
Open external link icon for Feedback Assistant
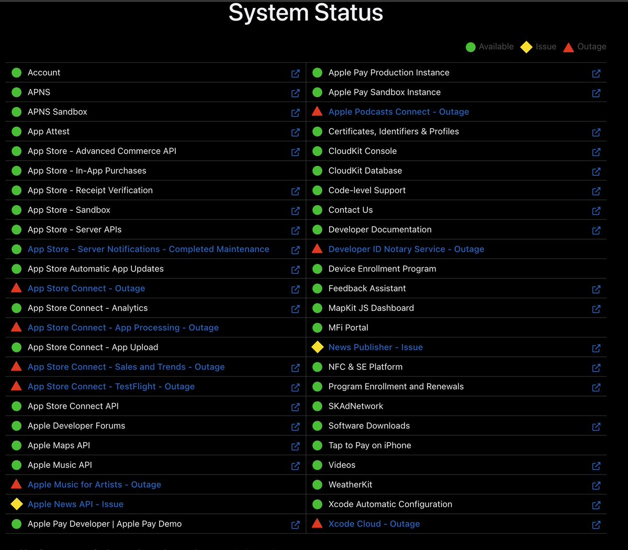tap(596, 289)
